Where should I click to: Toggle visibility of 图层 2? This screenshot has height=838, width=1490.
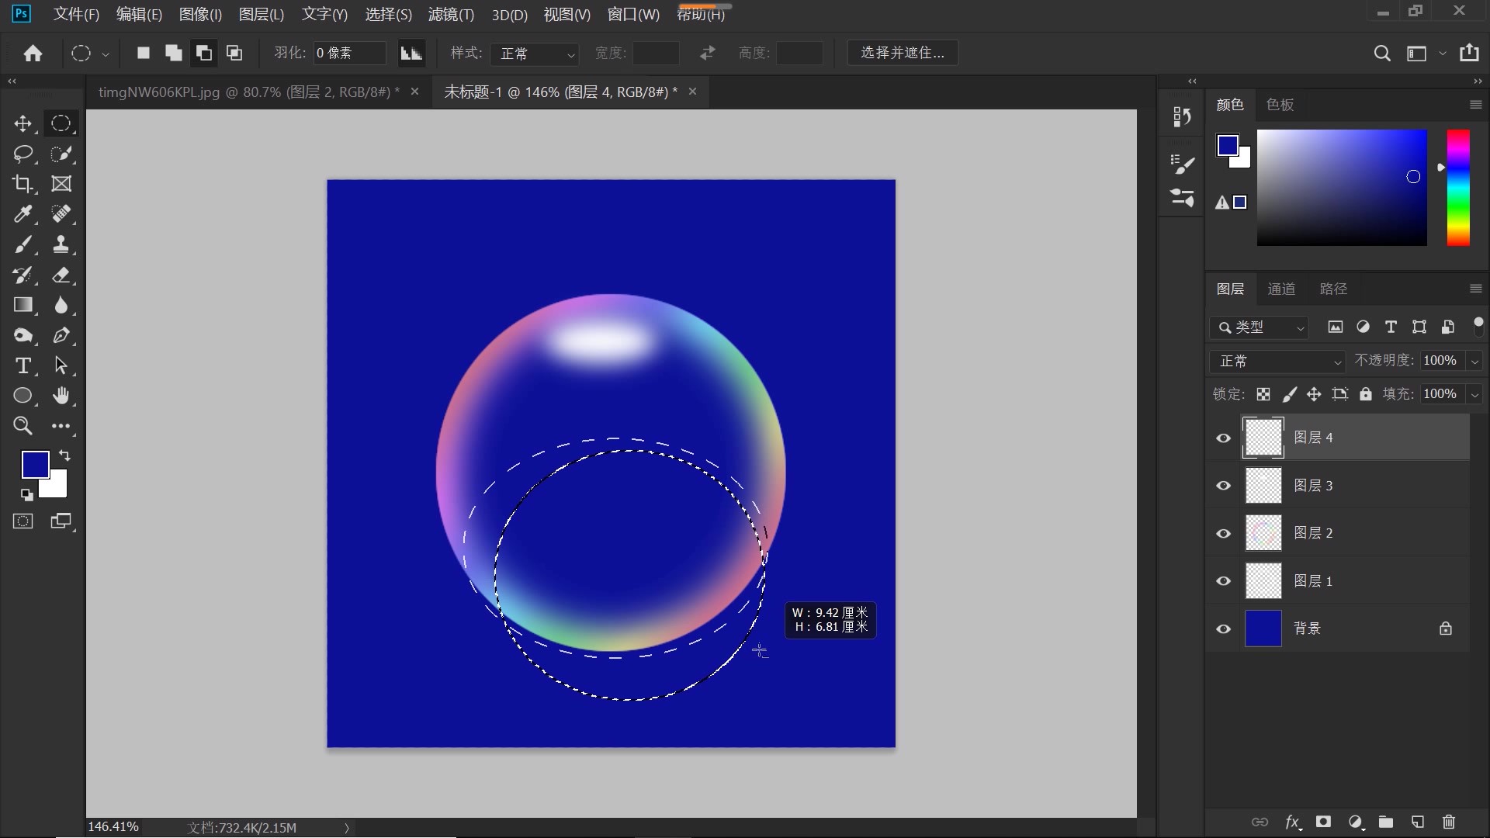[x=1224, y=533]
